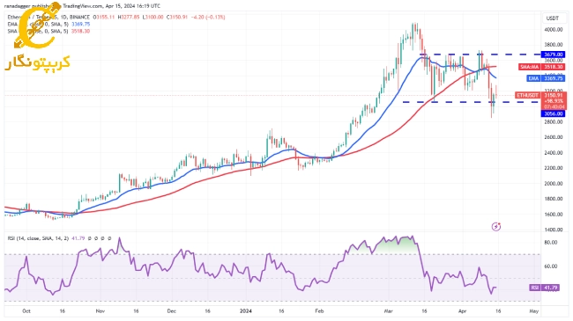Click the lower dashed line at 3056
The image size is (573, 321).
click(x=471, y=102)
